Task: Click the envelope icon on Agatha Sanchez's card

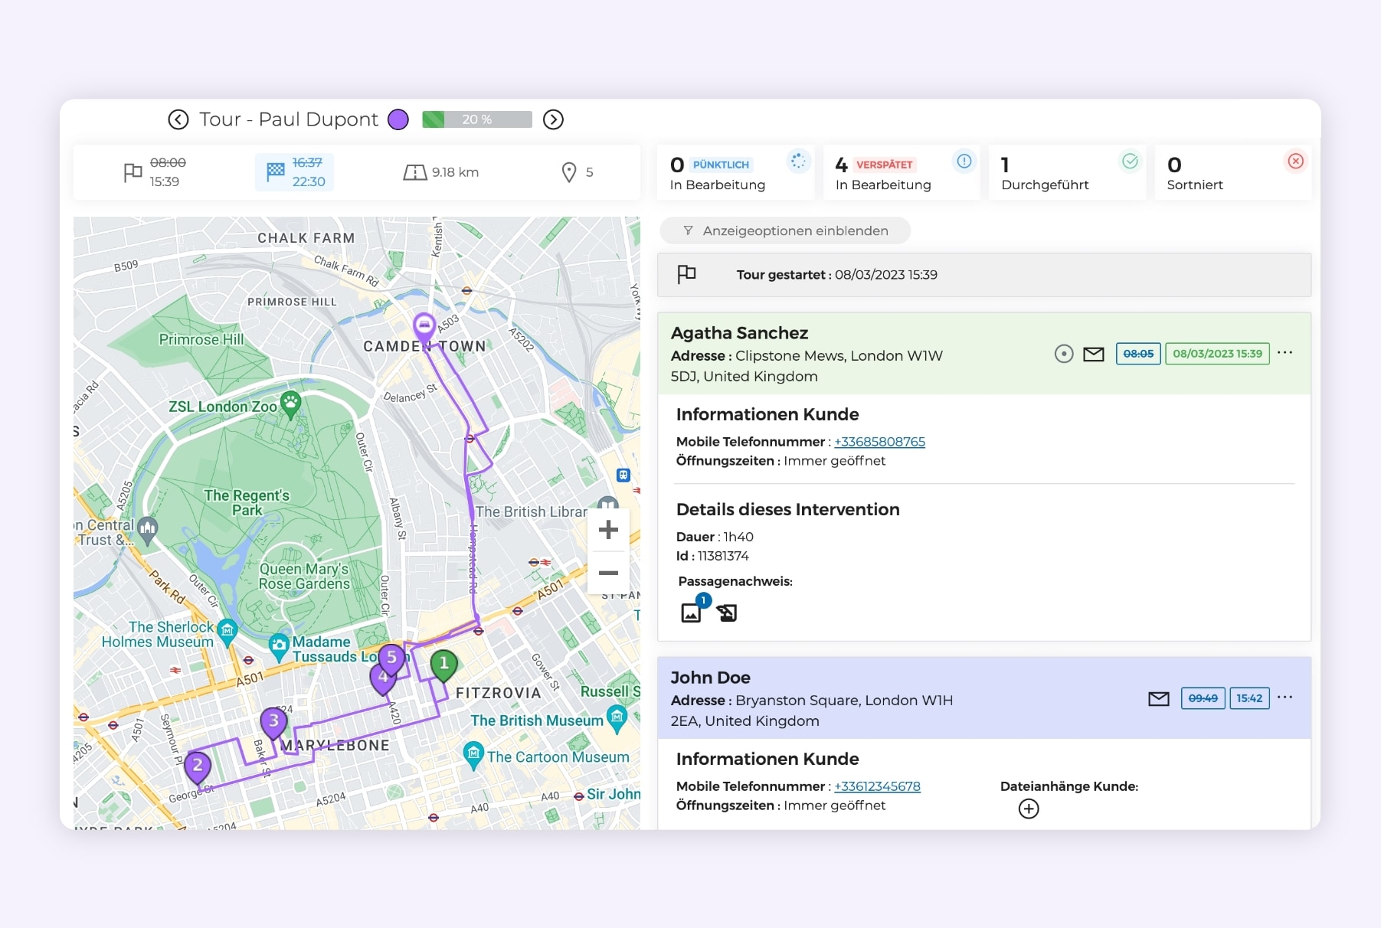Action: (x=1093, y=354)
